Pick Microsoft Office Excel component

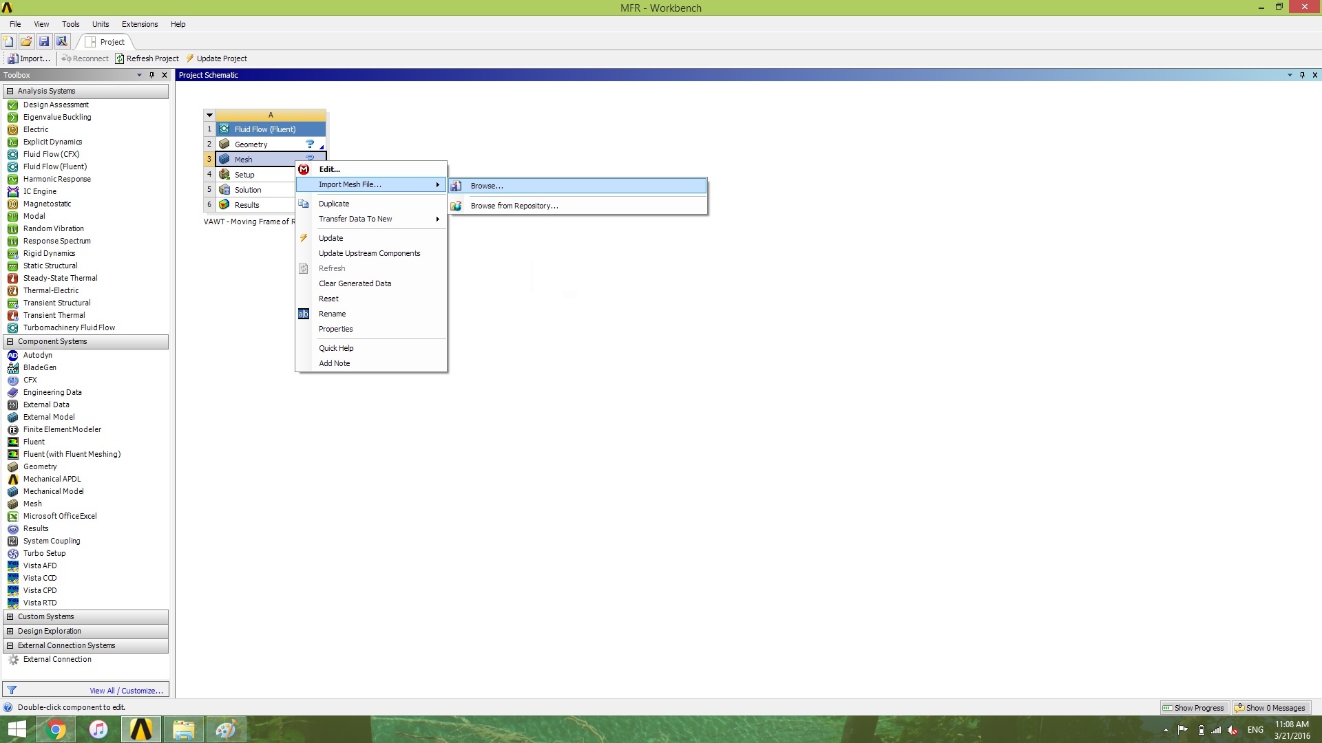(60, 516)
